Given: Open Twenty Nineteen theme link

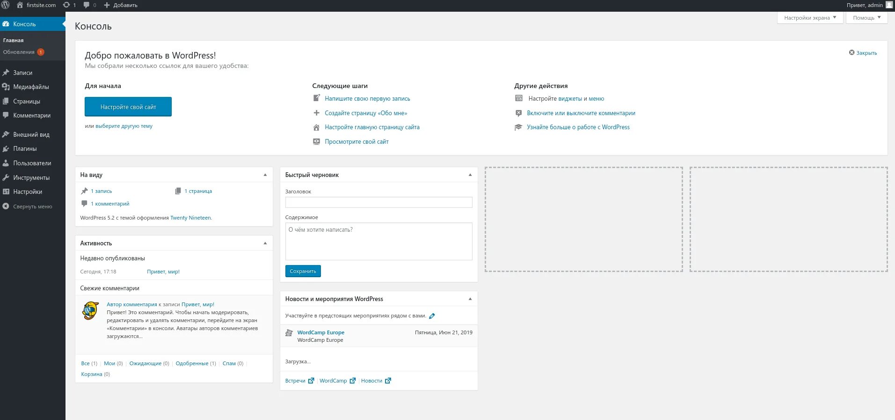Looking at the screenshot, I should click(x=191, y=218).
